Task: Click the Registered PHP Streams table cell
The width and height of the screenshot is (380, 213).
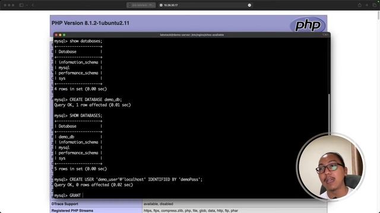Action: pos(96,211)
